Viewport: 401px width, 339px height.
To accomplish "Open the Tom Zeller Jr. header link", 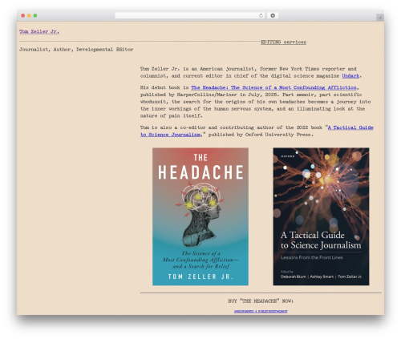I will 39,31.
